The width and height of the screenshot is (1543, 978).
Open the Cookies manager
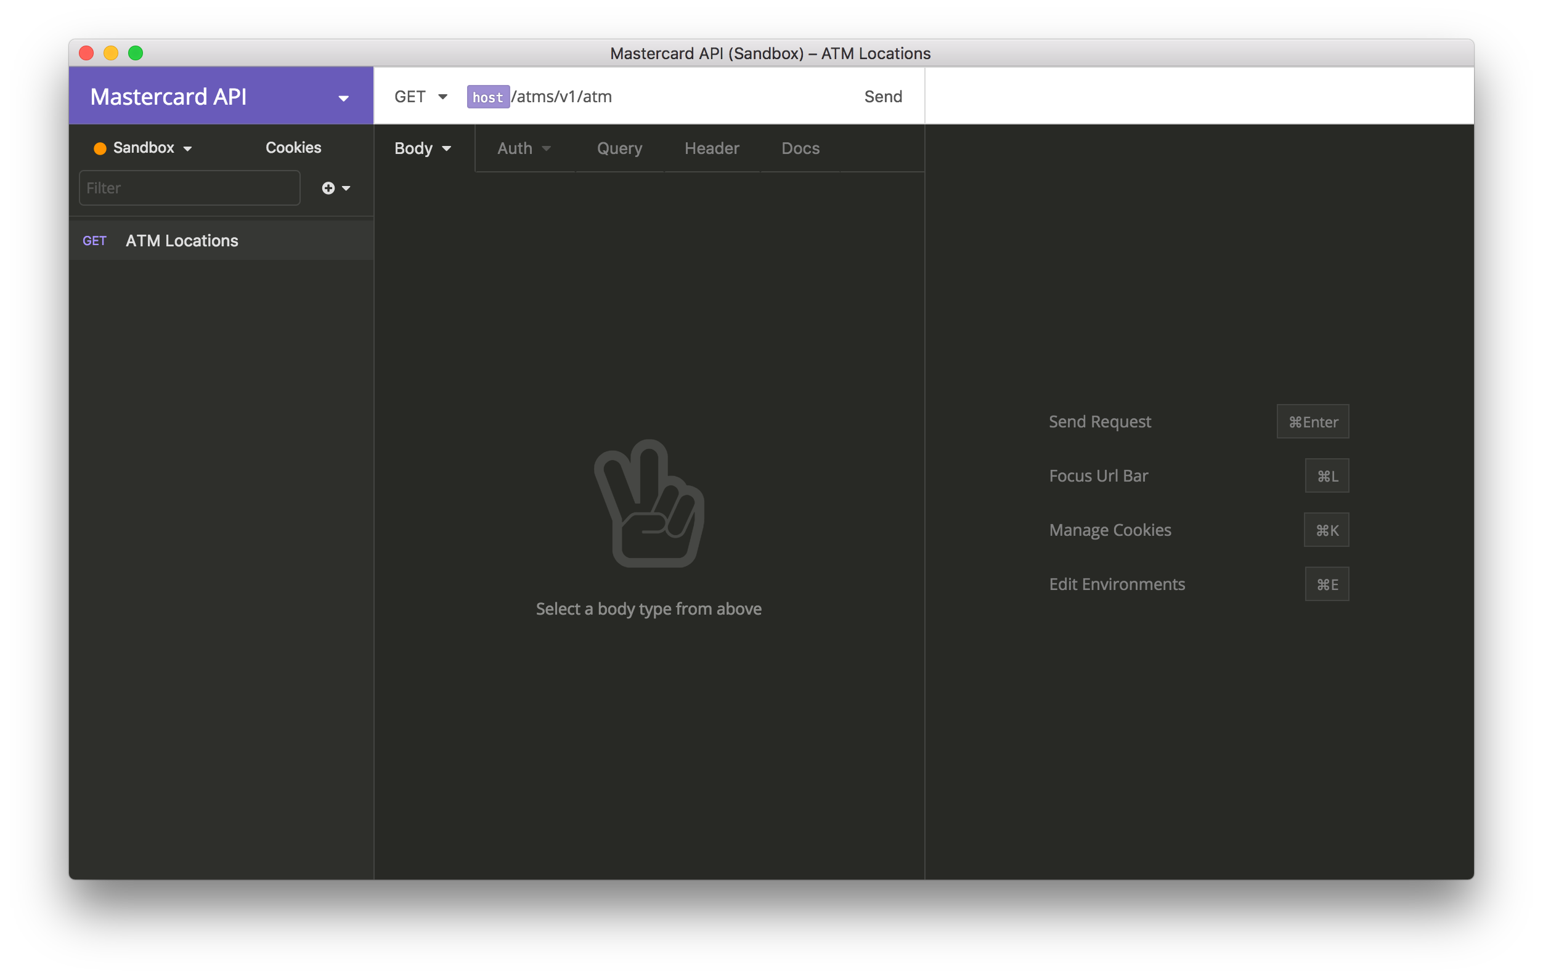pyautogui.click(x=293, y=147)
